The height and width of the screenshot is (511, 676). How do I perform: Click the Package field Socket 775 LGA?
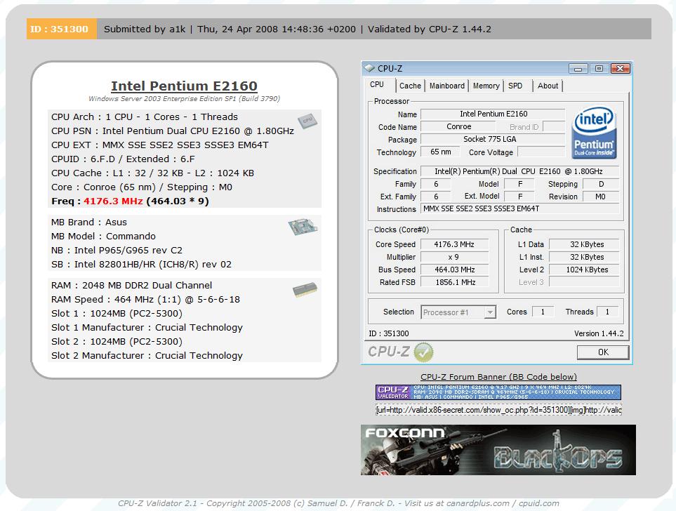[x=492, y=139]
